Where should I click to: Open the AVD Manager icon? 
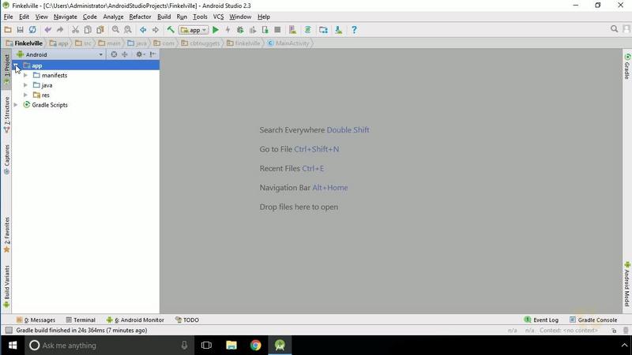click(292, 30)
